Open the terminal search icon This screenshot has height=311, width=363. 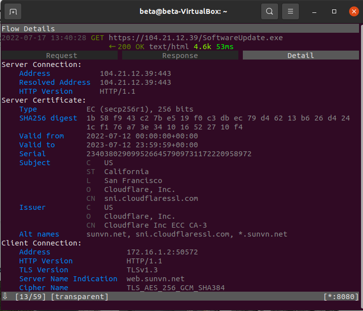pyautogui.click(x=270, y=11)
